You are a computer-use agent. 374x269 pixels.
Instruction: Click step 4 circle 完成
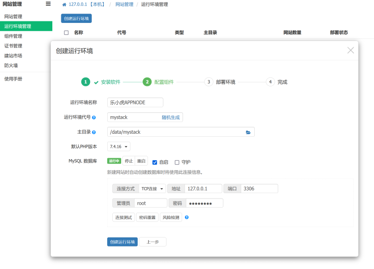[270, 82]
